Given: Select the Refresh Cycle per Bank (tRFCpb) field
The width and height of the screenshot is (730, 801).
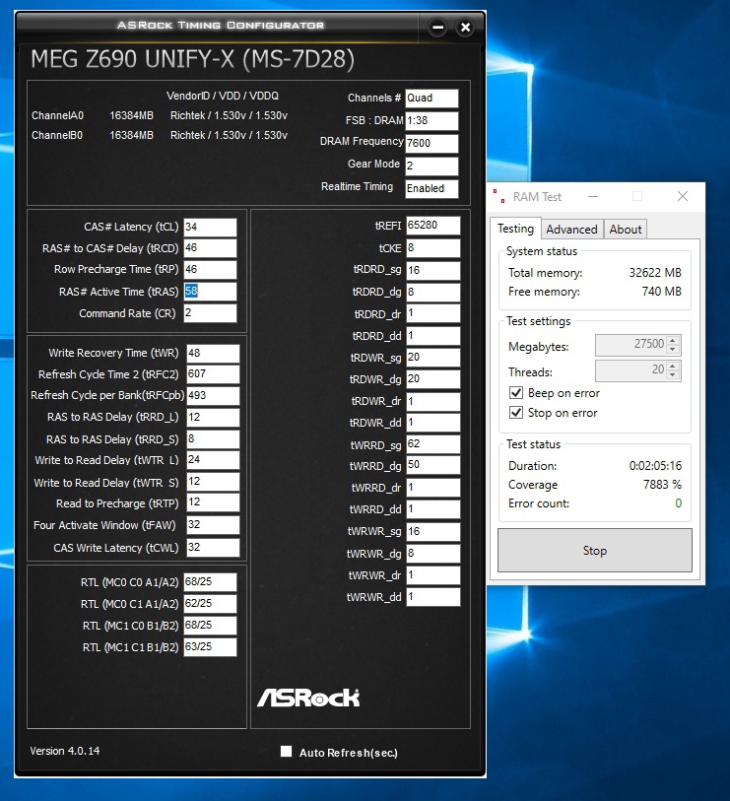Looking at the screenshot, I should tap(213, 396).
